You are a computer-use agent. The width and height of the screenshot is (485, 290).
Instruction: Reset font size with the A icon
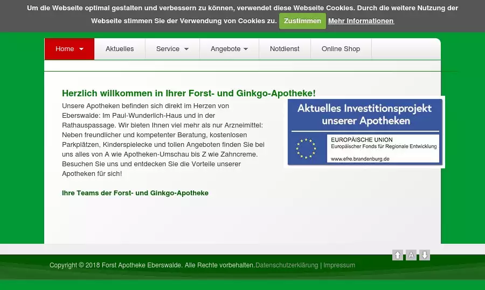click(x=411, y=255)
